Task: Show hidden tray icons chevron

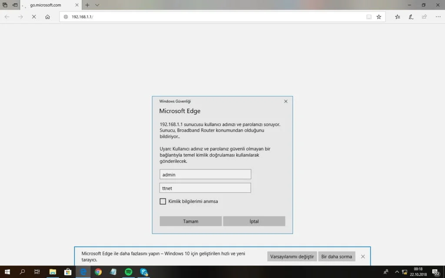Action: [397, 272]
